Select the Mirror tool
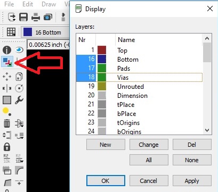Screen dimensions: 218x192 (7, 88)
